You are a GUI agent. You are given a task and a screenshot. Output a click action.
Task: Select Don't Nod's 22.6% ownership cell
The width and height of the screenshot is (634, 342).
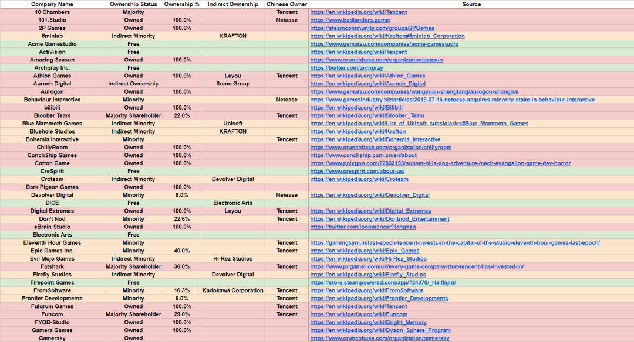click(181, 219)
